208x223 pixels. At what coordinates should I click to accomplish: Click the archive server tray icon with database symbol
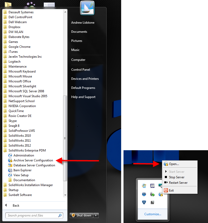(160, 194)
